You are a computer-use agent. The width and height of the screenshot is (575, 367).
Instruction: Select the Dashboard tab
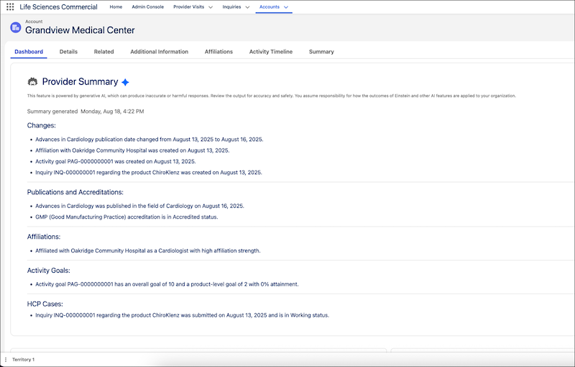click(29, 52)
